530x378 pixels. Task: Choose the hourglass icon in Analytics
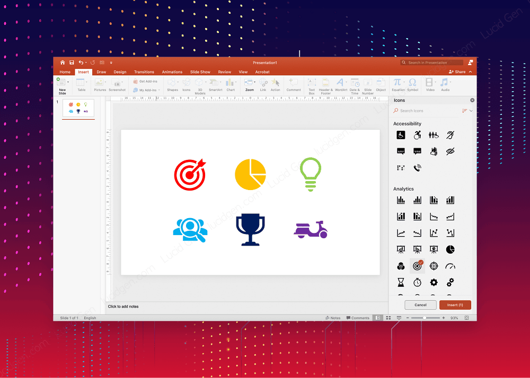401,282
